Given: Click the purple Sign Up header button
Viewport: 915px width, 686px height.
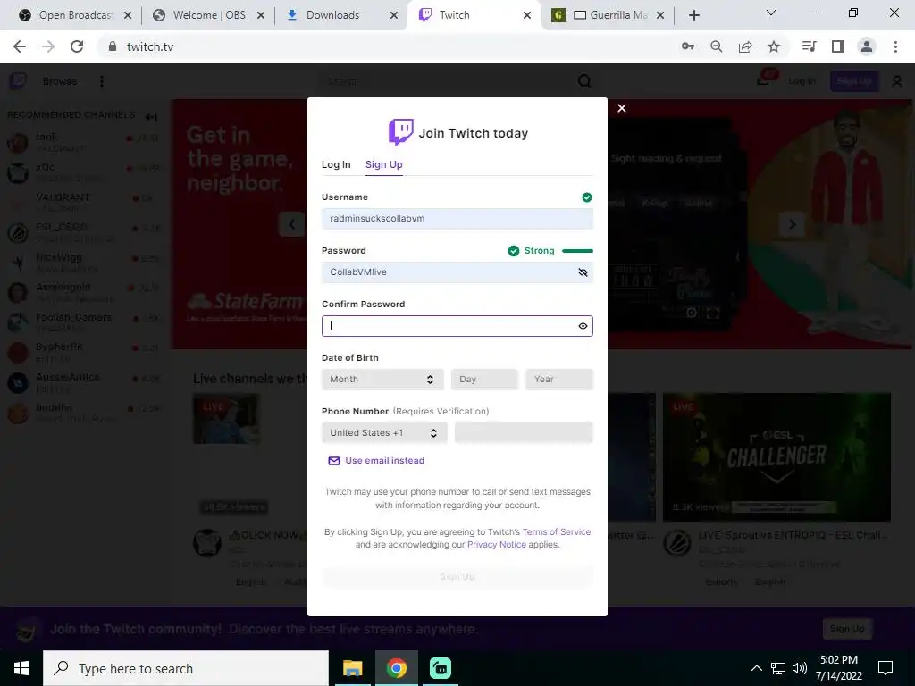Looking at the screenshot, I should (x=854, y=81).
